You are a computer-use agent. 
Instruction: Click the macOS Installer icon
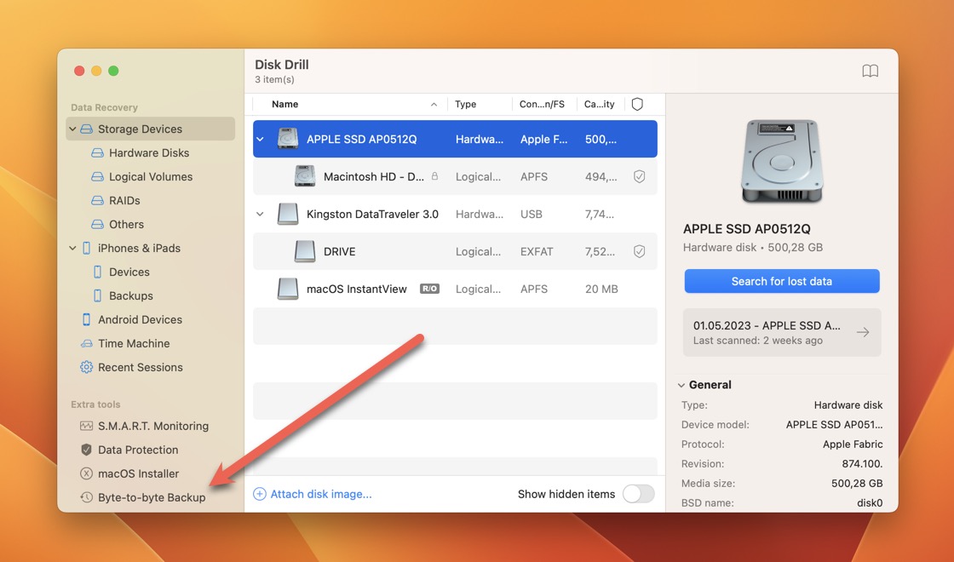tap(86, 473)
